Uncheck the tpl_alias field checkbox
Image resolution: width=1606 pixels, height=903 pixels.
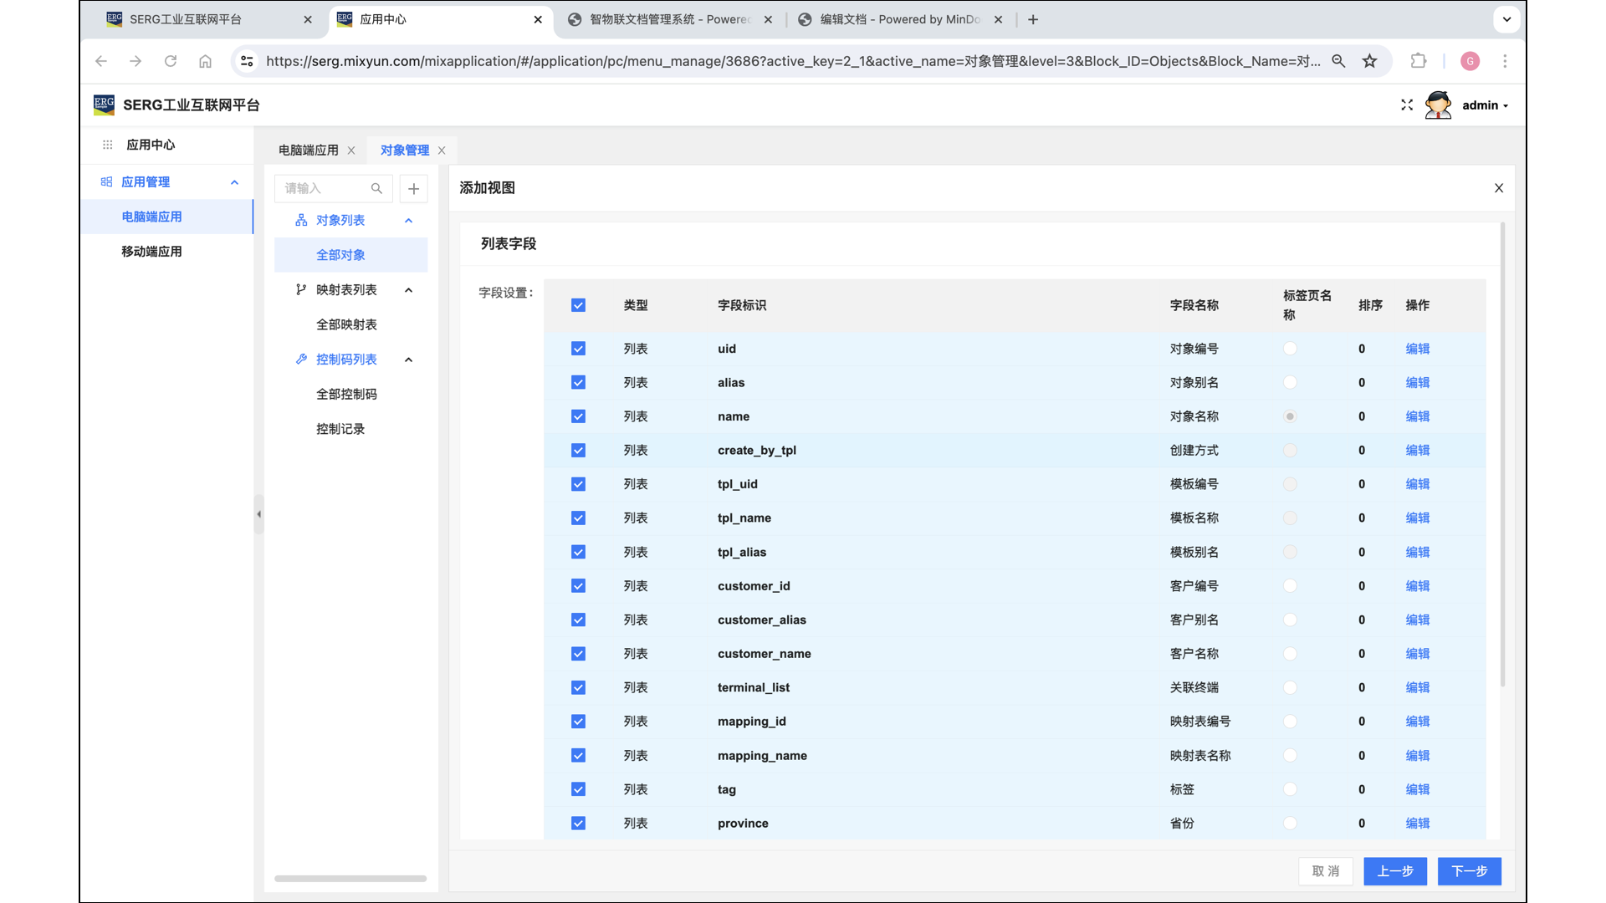[x=578, y=553]
